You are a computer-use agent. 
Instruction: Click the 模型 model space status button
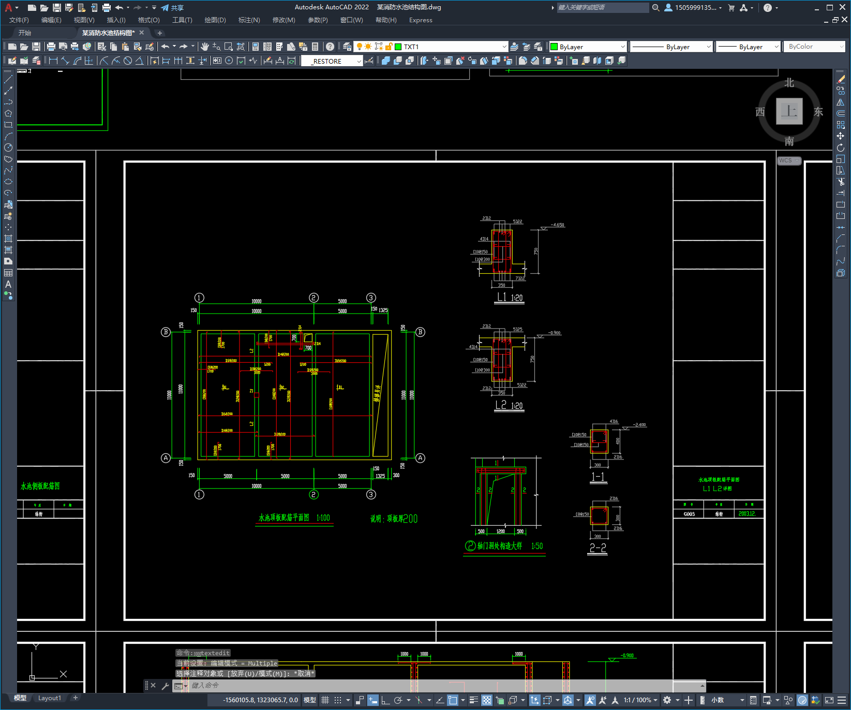(310, 700)
